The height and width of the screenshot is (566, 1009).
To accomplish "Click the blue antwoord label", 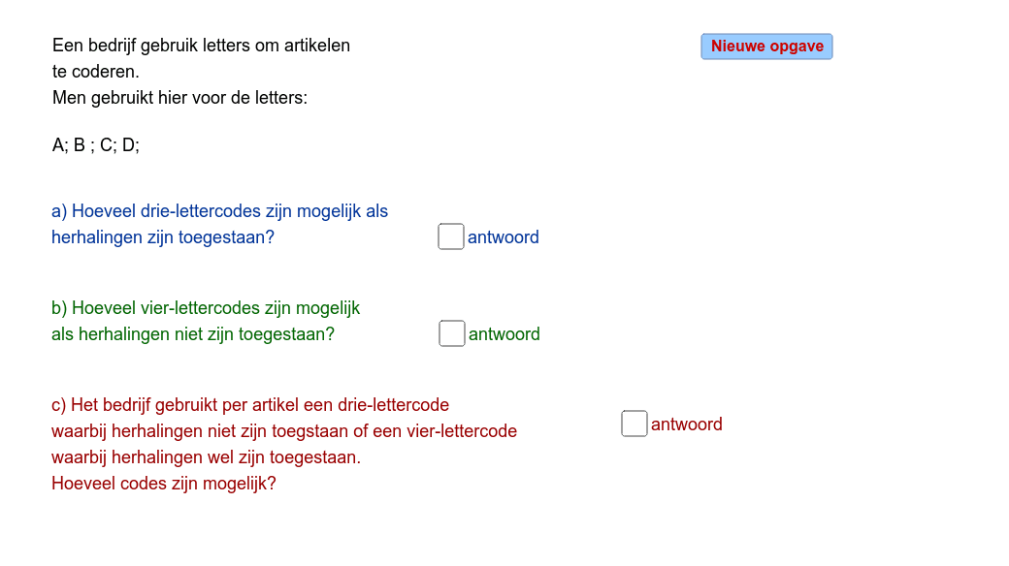I will click(504, 237).
